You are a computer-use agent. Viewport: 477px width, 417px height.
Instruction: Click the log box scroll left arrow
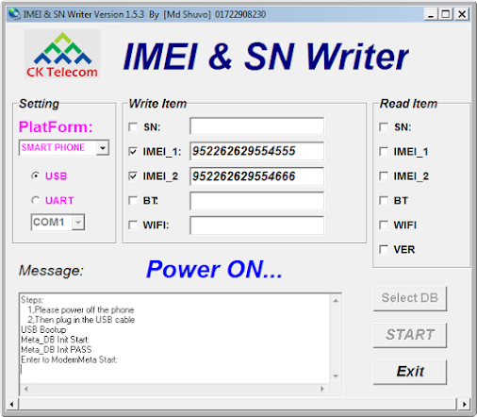click(26, 390)
